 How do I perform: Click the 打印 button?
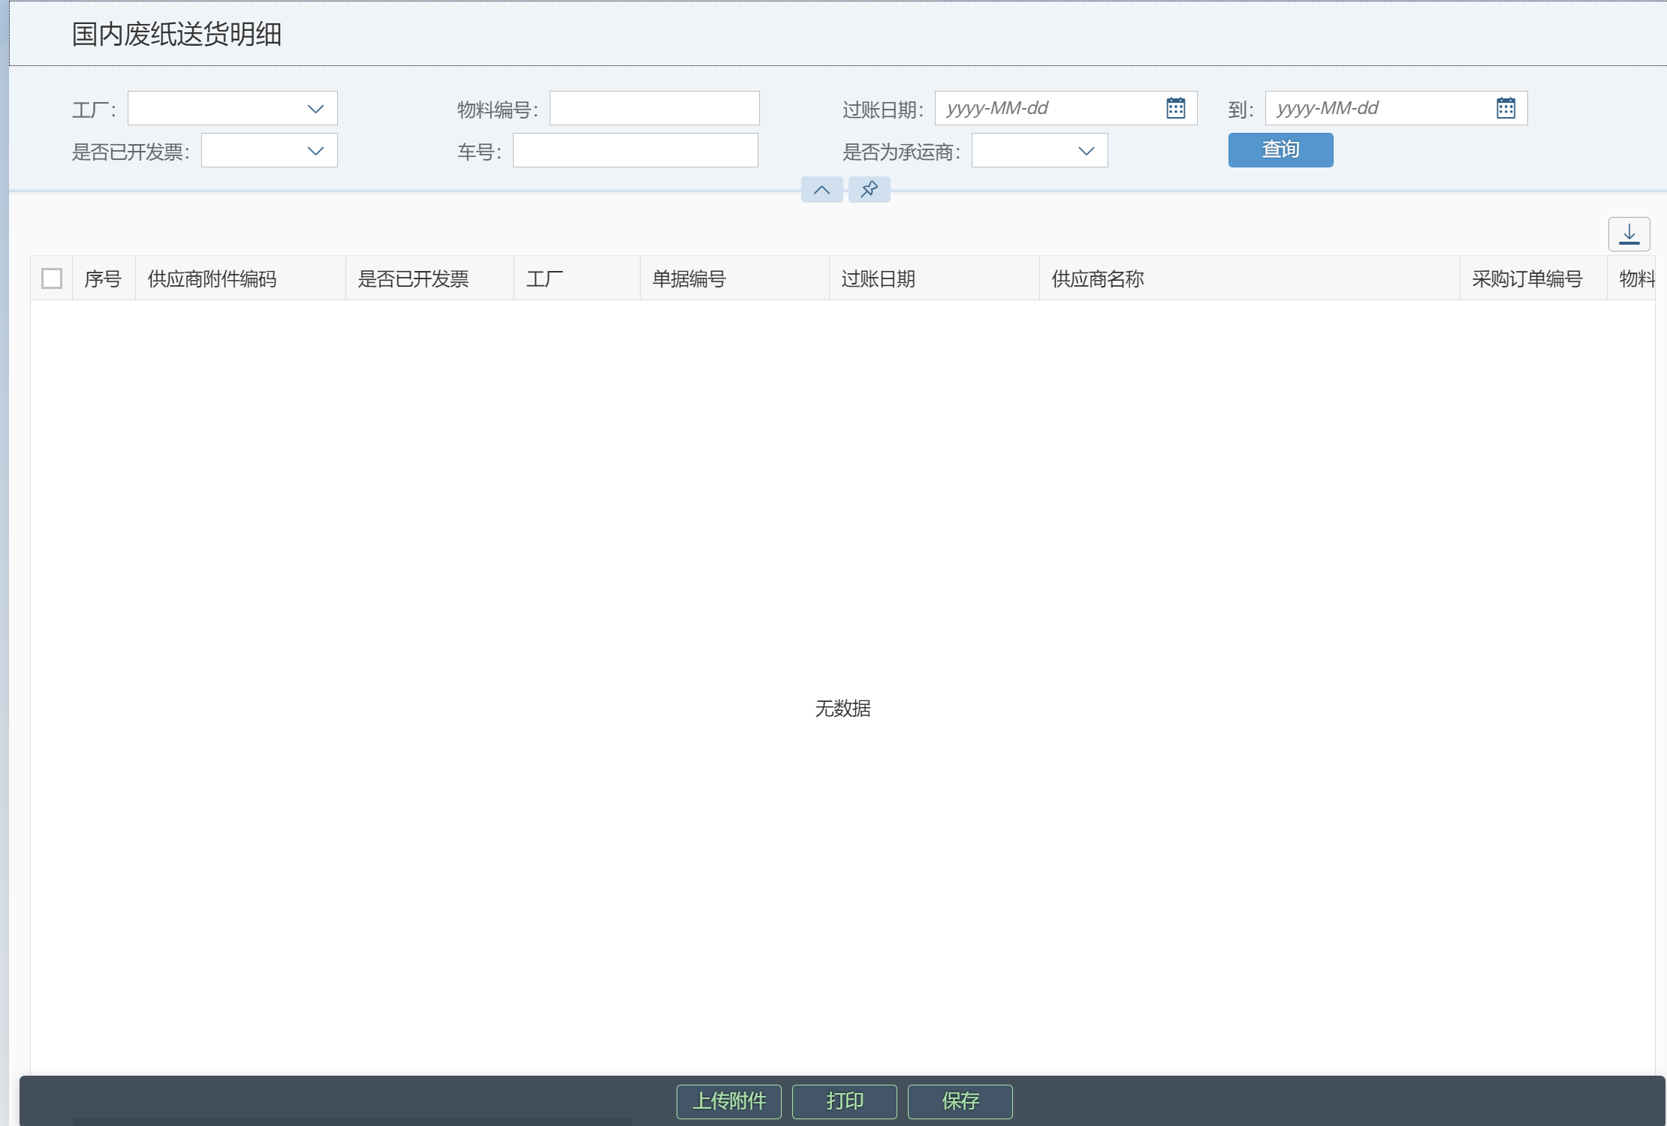(x=845, y=1101)
